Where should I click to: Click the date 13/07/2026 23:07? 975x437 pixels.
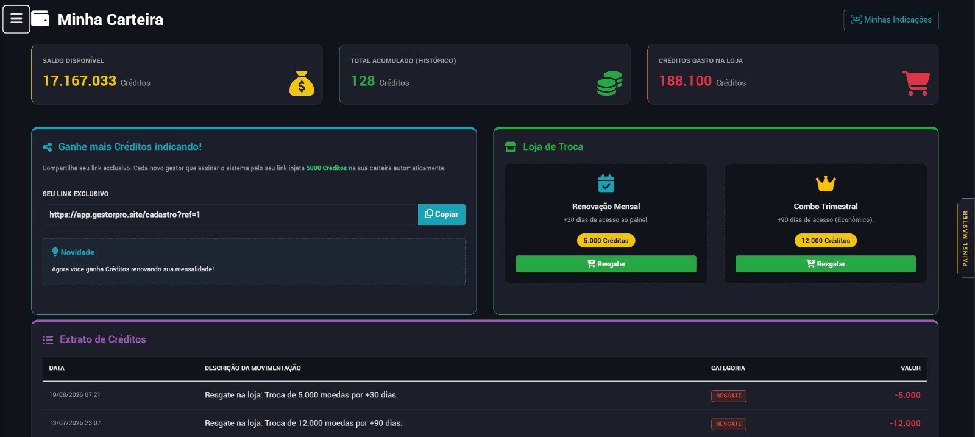75,423
